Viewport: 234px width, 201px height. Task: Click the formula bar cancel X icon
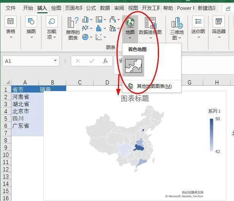click(78, 61)
